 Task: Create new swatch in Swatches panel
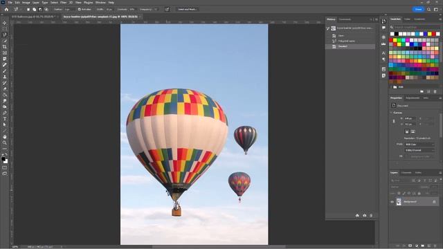click(x=428, y=91)
